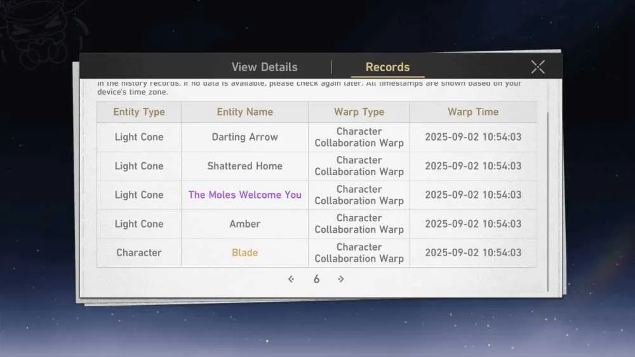
Task: Click warp type cell in Shattered Home row
Action: 359,166
